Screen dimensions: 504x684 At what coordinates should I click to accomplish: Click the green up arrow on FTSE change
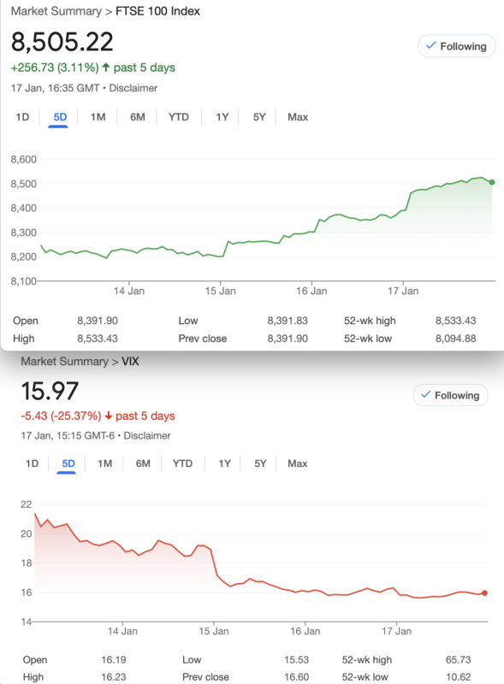(106, 68)
